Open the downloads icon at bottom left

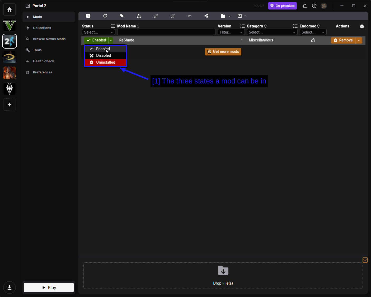point(10,287)
